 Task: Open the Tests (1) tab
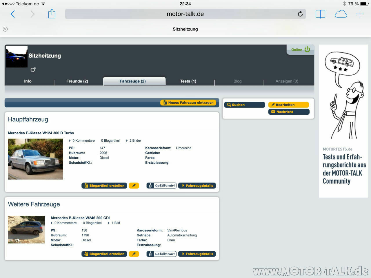coord(188,81)
